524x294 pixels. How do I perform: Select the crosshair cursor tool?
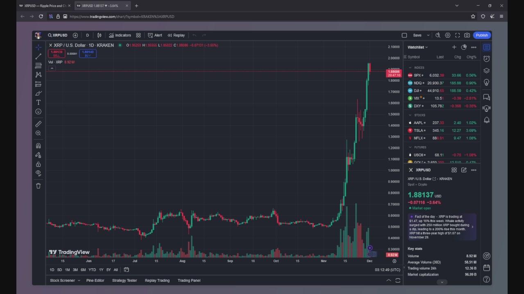(38, 47)
